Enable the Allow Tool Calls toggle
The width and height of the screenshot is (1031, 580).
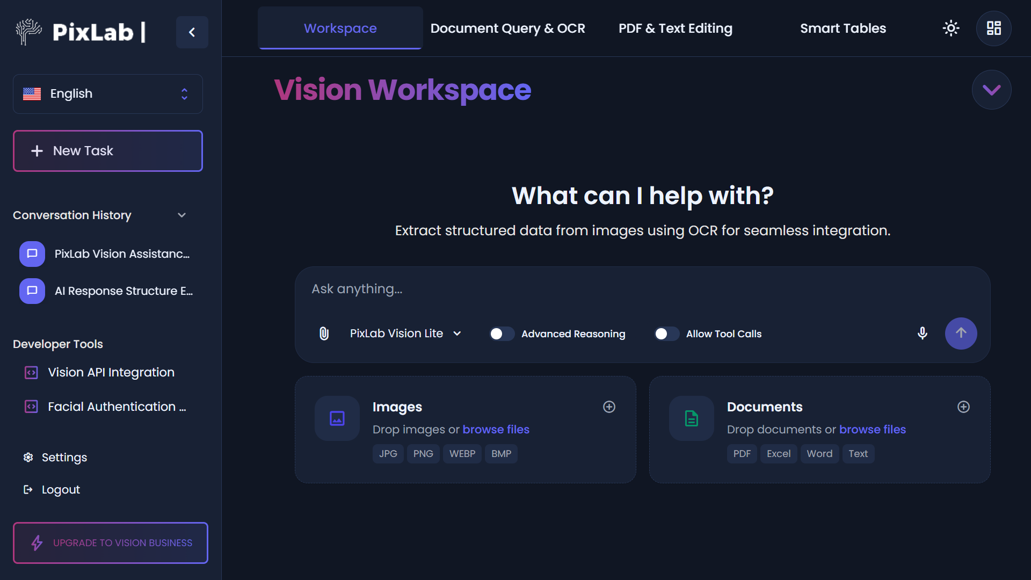tap(666, 334)
